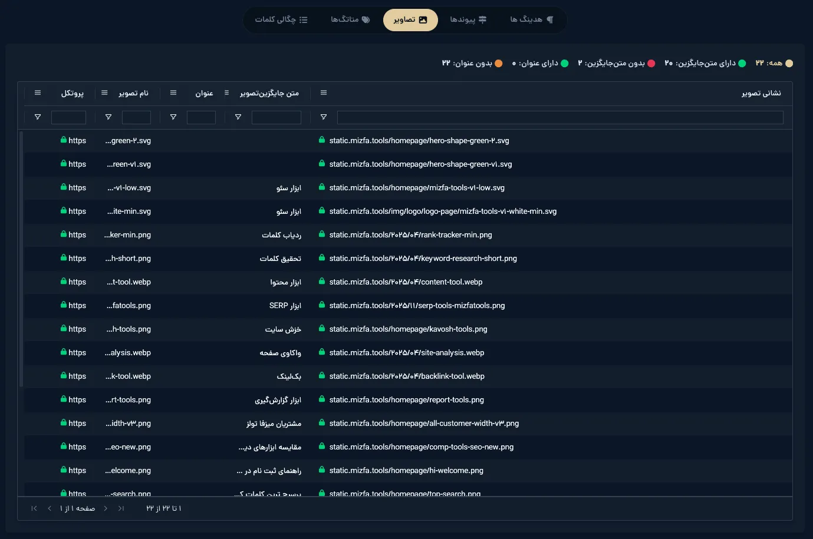
Task: Filter by همه: ۲۲ yellow dot
Action: 789,63
